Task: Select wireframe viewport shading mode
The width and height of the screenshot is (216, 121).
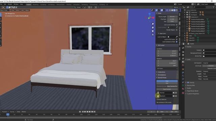Action: pyautogui.click(x=170, y=10)
